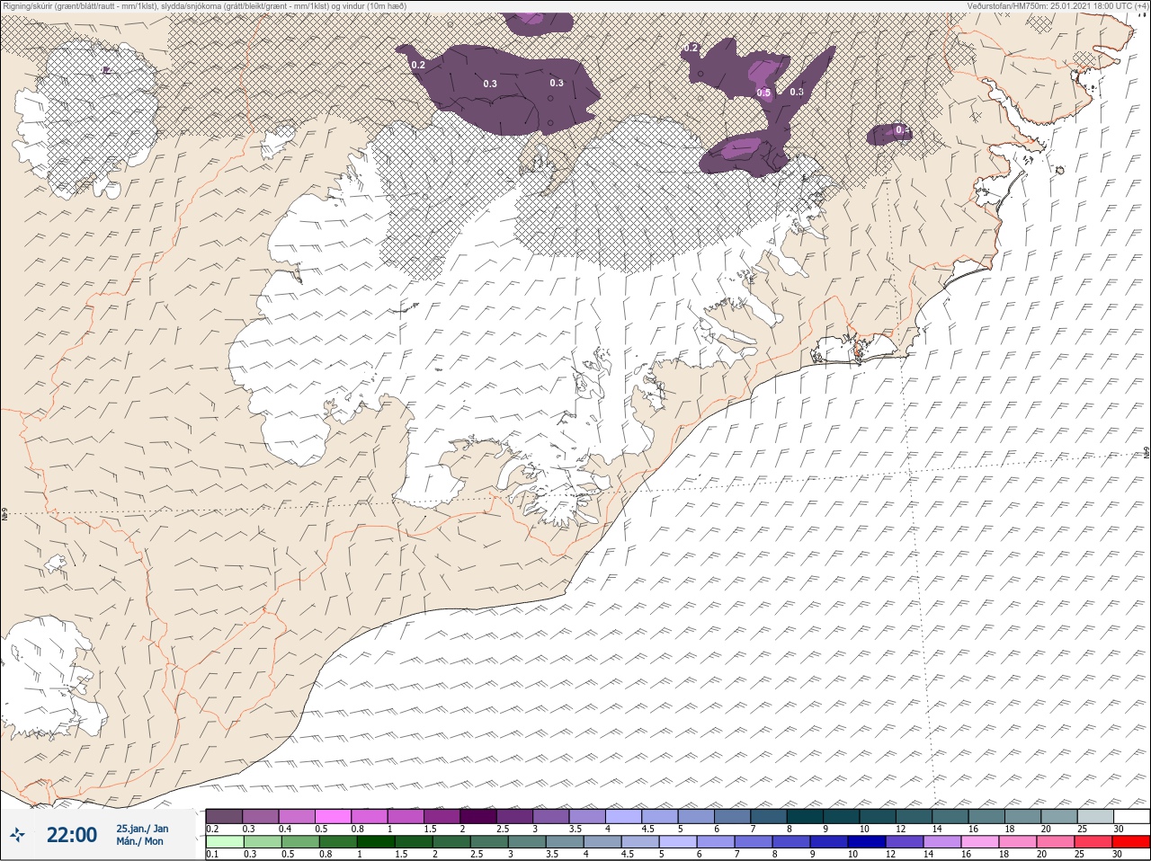Pick the darkest navy blue swatch in the rain scale

867,842
